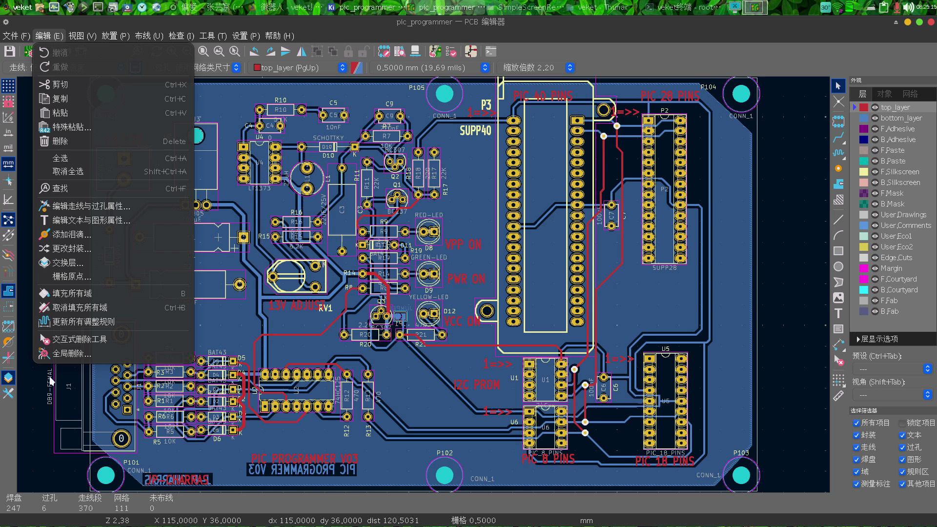Click the top_layer red color swatch
The width and height of the screenshot is (937, 527).
click(863, 107)
